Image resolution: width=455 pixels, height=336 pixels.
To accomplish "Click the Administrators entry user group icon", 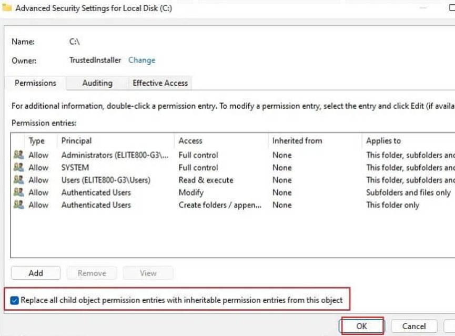I will pyautogui.click(x=18, y=155).
